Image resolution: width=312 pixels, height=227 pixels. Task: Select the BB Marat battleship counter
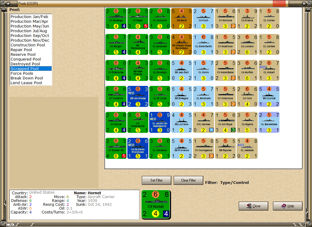point(181,19)
